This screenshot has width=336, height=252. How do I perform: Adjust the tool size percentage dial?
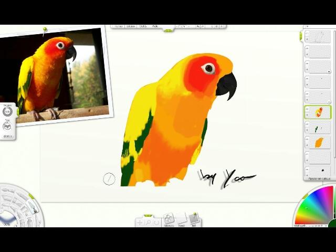[8, 219]
